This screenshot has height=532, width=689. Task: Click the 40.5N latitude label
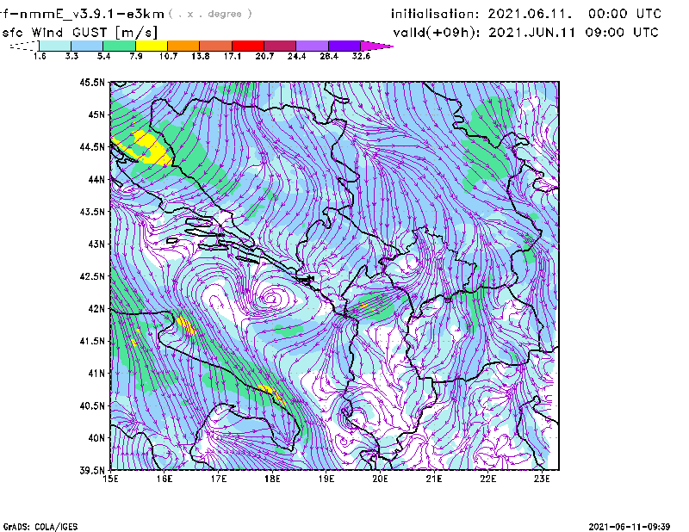pos(92,405)
